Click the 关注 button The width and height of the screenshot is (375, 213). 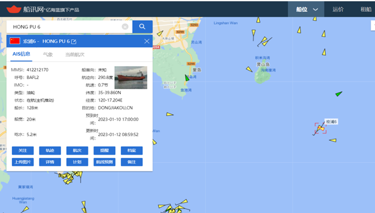tap(23, 150)
